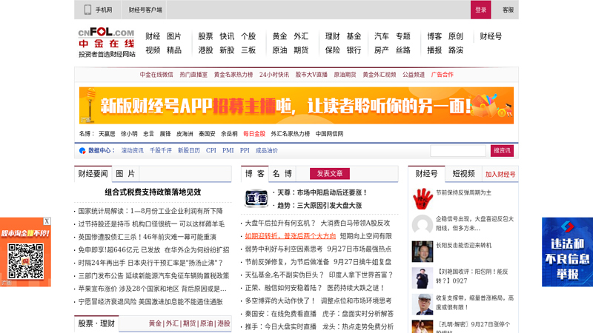Open 港股 in the main navigation
The width and height of the screenshot is (593, 333).
(205, 50)
